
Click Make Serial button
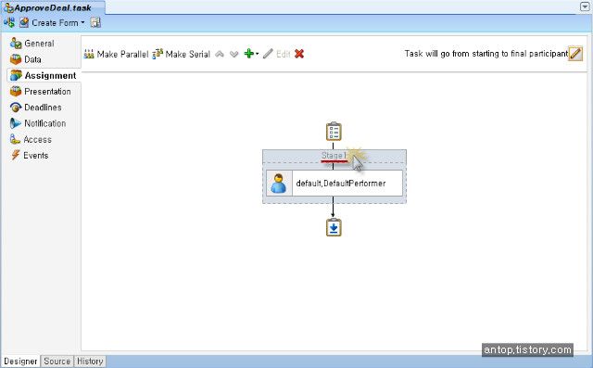pyautogui.click(x=182, y=54)
